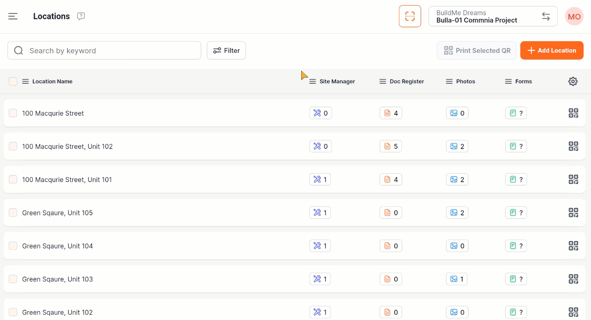The width and height of the screenshot is (591, 320).
Task: Open Forms badge for Macqurie Street, Unit 102
Action: tap(516, 146)
